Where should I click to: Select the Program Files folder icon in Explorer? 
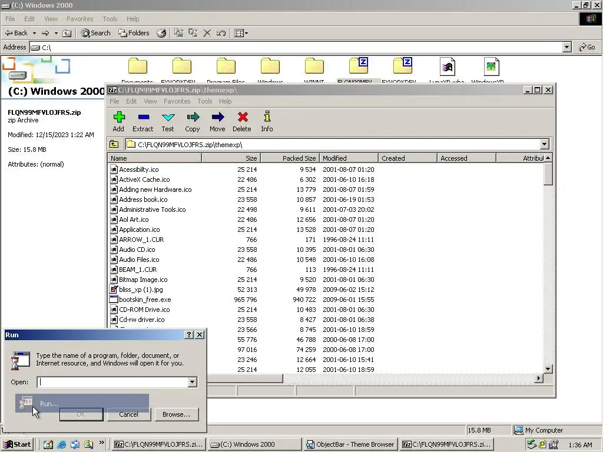tap(226, 66)
